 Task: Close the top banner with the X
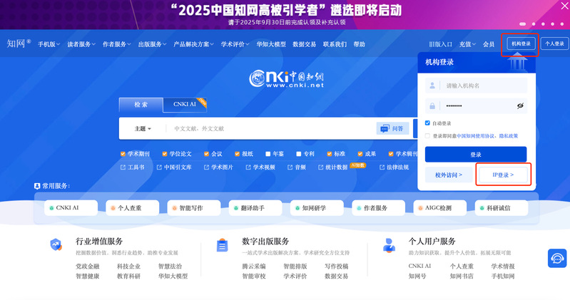coord(565,5)
